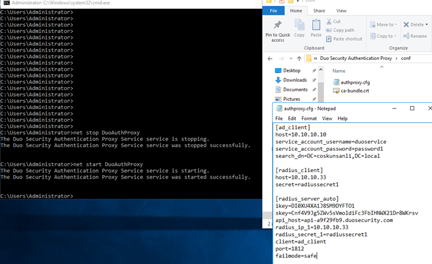Open the Copy to dropdown

tap(383, 36)
